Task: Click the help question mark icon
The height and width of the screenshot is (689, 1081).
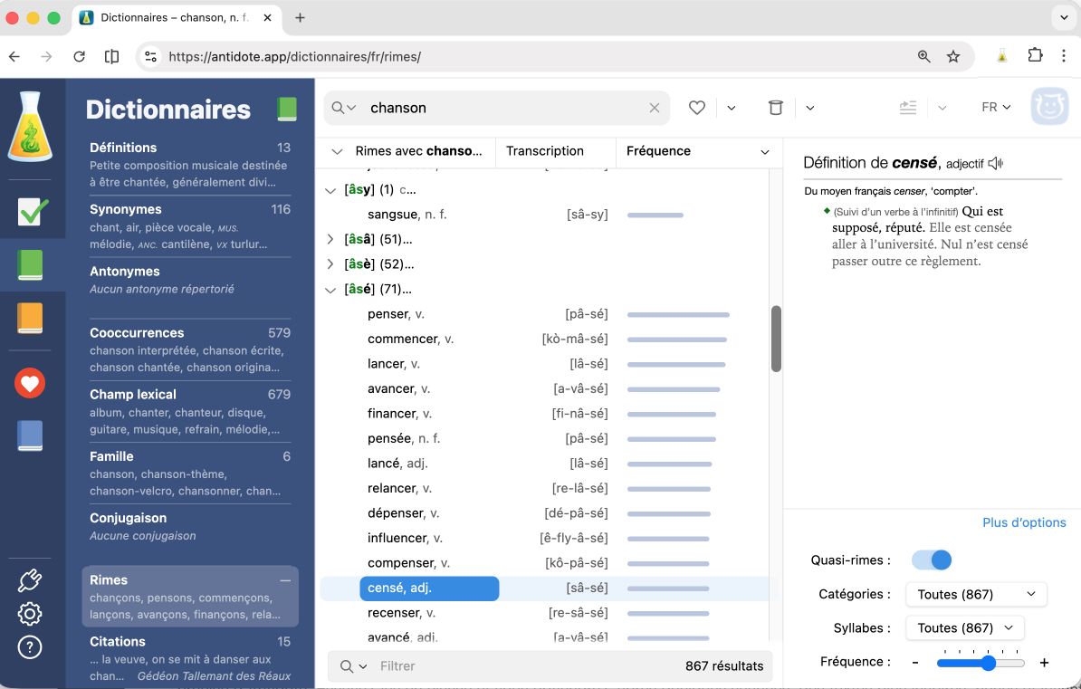Action: [30, 647]
